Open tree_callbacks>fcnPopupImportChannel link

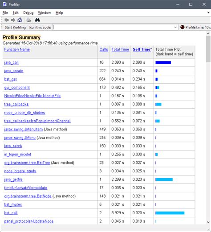(37, 121)
